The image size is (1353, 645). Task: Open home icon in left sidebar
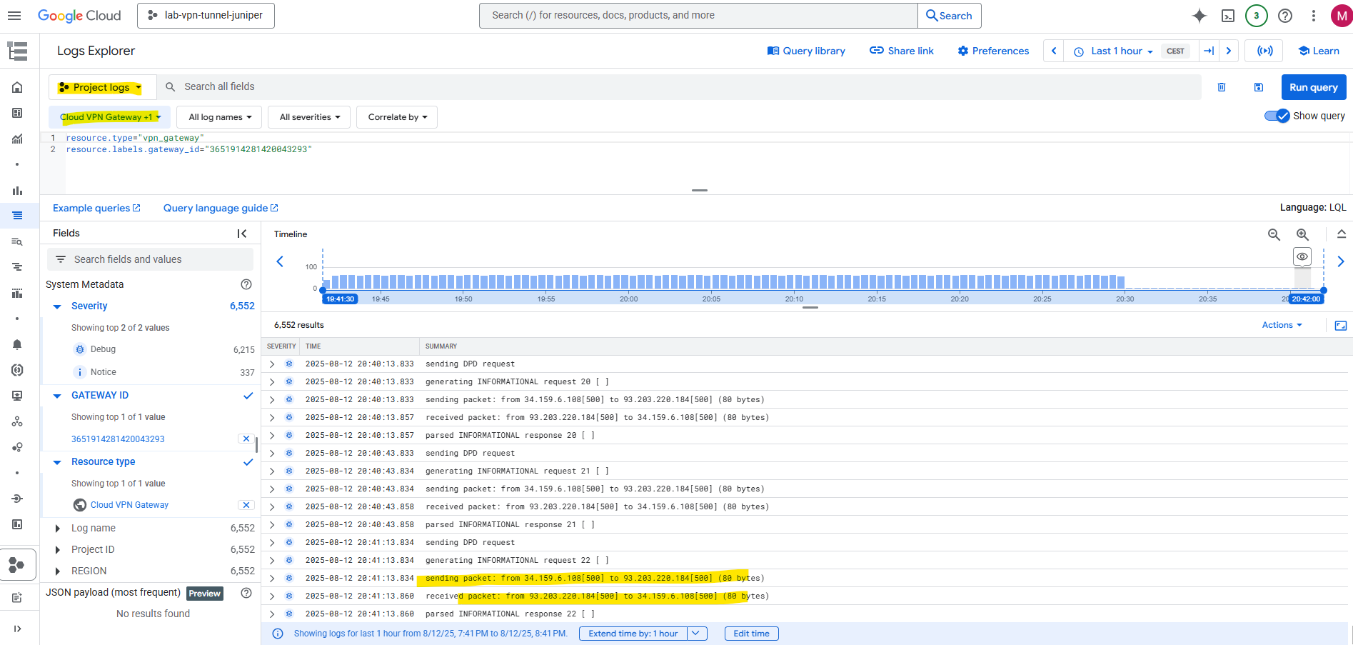point(17,87)
